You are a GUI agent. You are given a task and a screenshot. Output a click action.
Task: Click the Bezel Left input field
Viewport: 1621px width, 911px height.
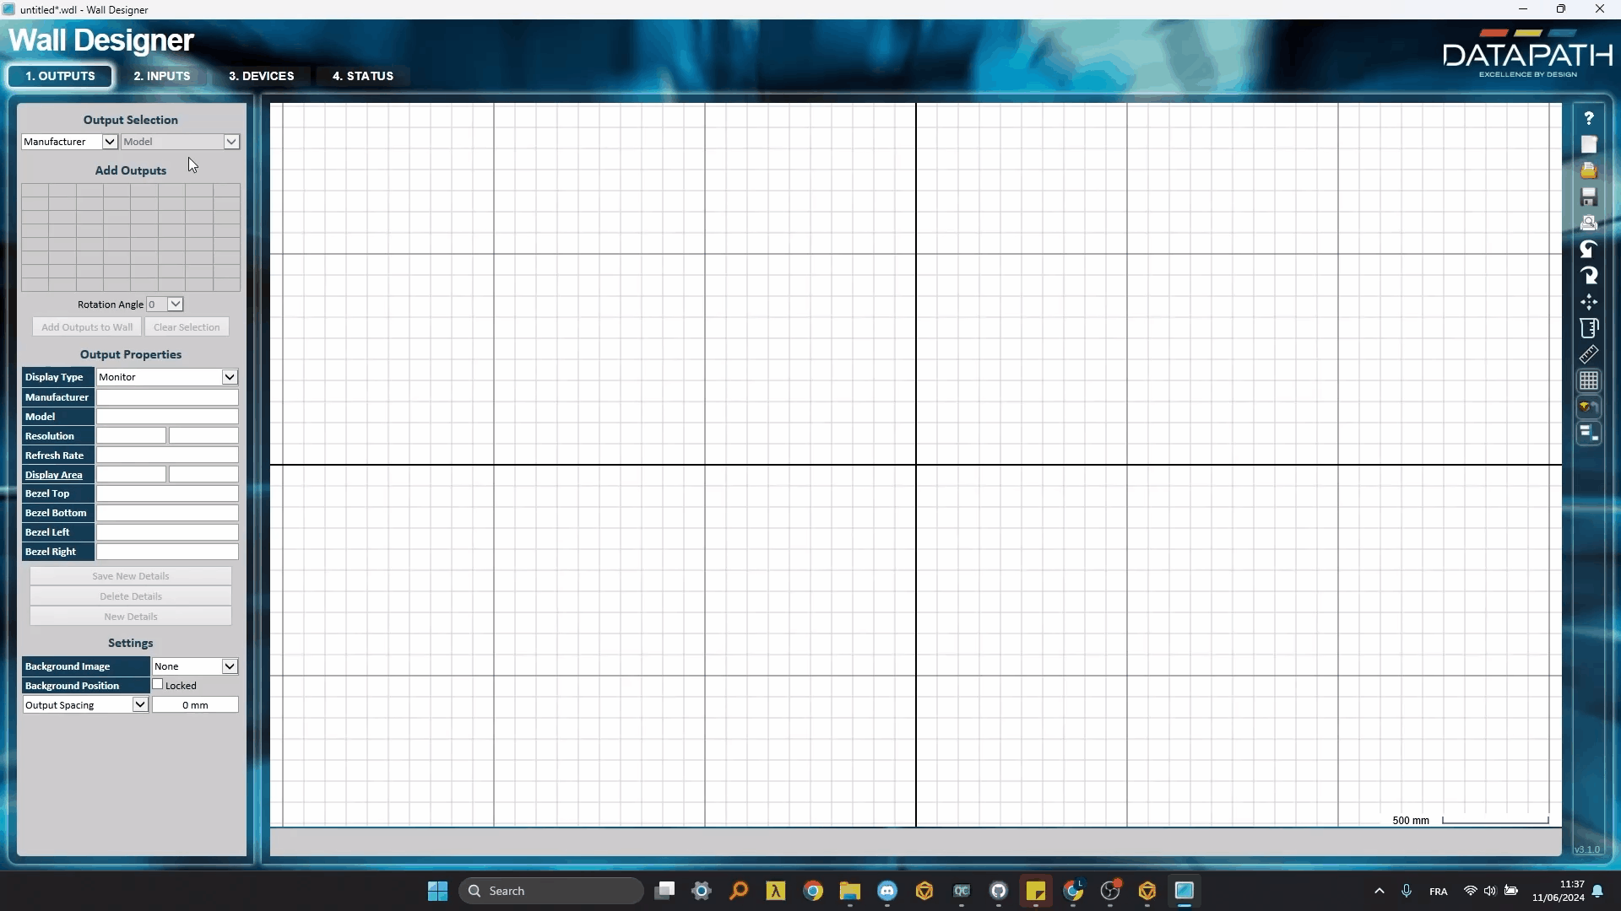(x=167, y=532)
